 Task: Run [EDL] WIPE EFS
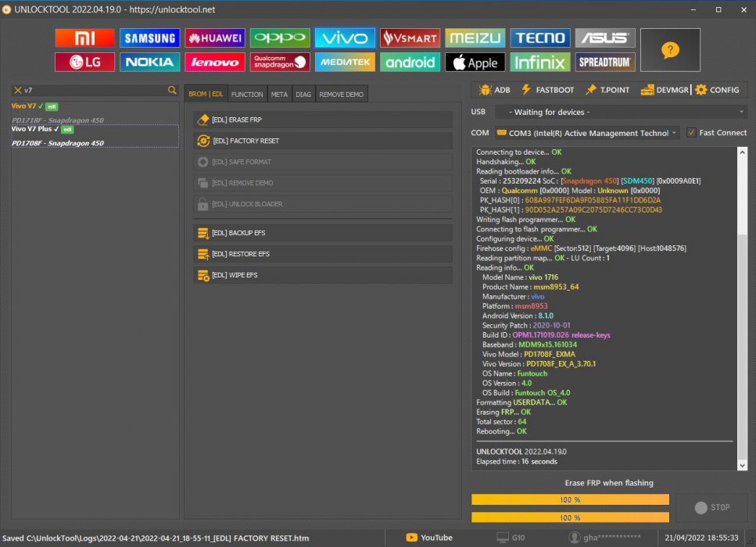click(x=323, y=275)
